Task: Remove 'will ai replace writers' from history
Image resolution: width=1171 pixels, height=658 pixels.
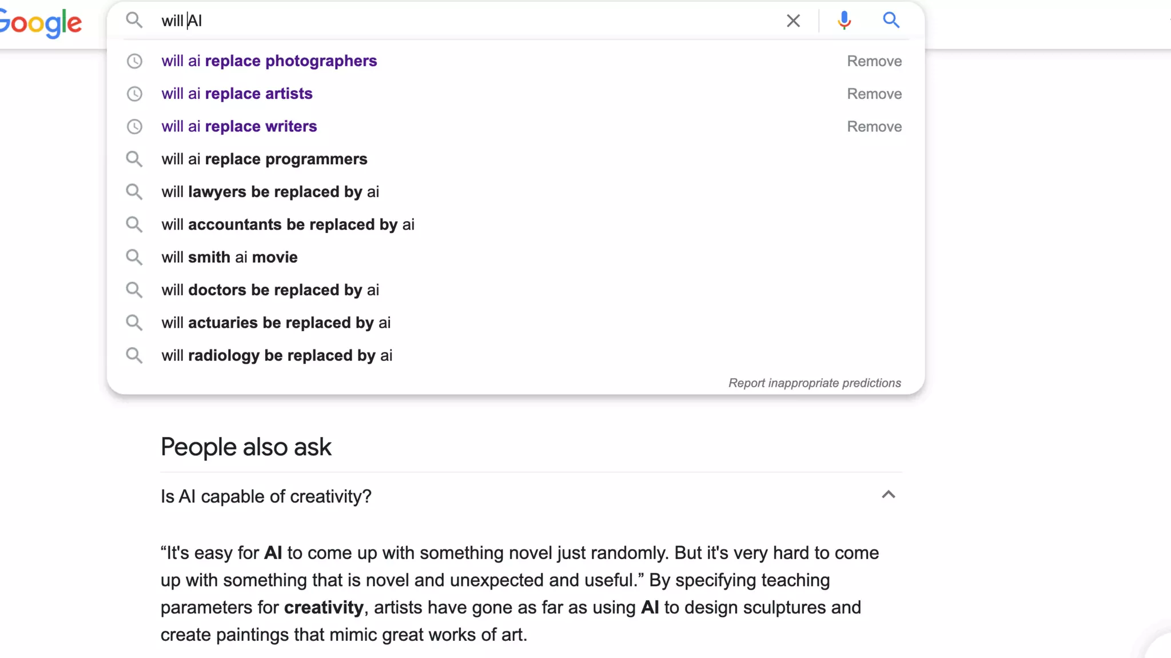Action: coord(874,126)
